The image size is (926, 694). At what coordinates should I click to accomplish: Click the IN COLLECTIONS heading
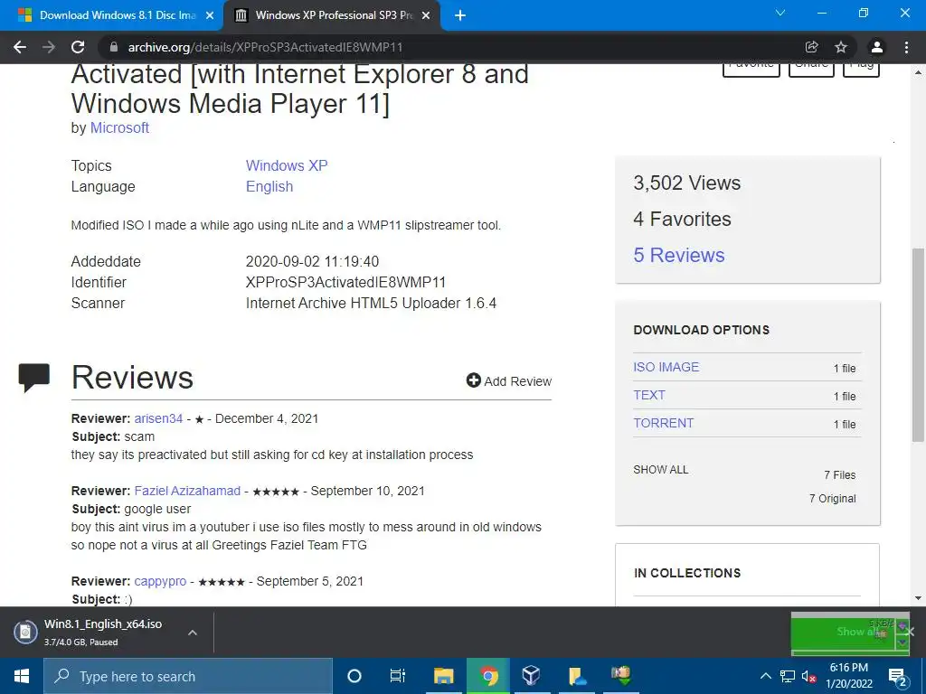tap(687, 573)
